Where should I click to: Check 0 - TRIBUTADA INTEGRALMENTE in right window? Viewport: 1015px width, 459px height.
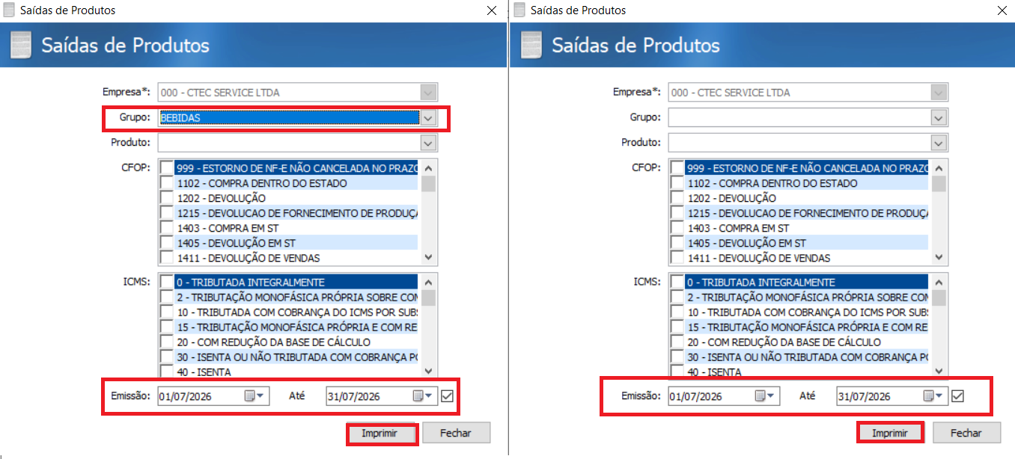coord(677,283)
